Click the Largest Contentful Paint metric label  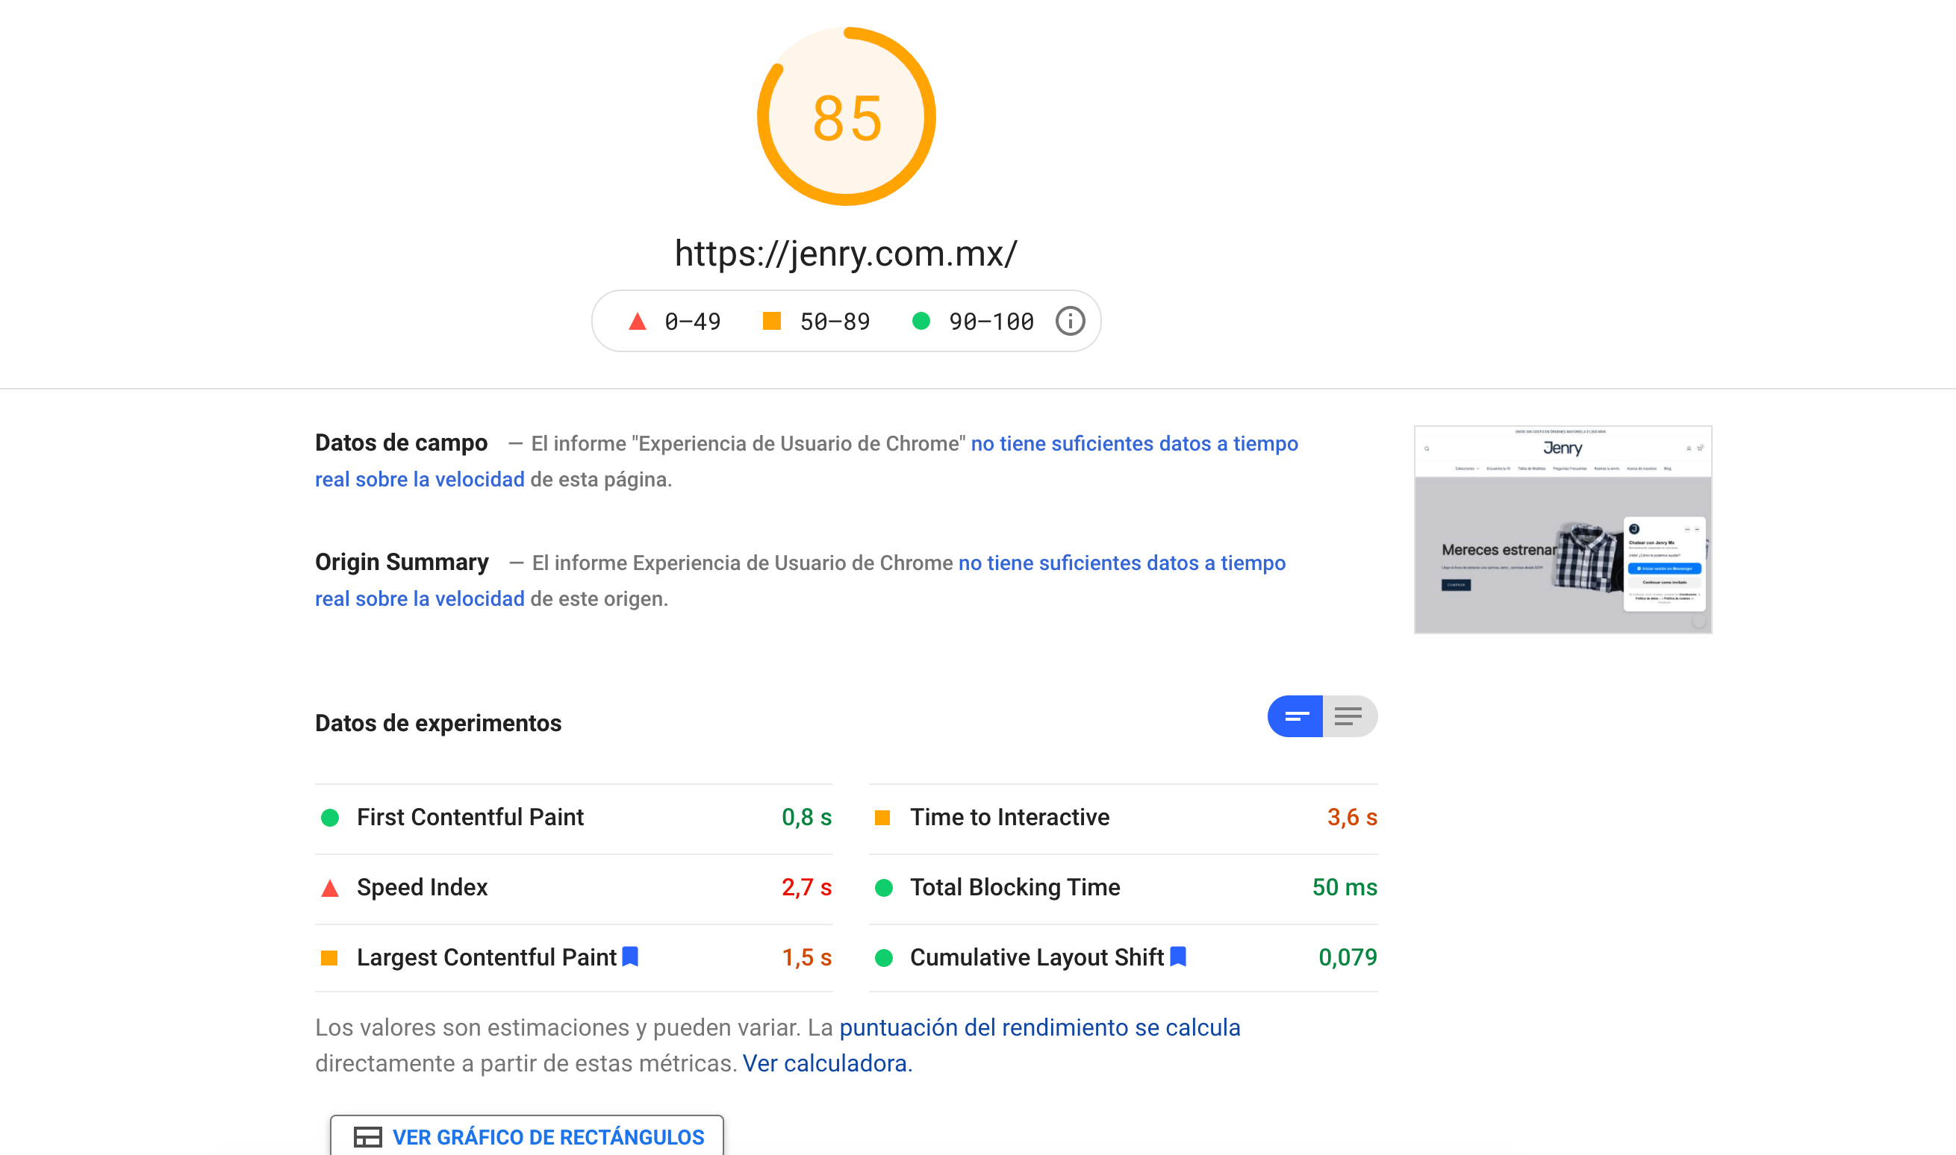tap(487, 957)
